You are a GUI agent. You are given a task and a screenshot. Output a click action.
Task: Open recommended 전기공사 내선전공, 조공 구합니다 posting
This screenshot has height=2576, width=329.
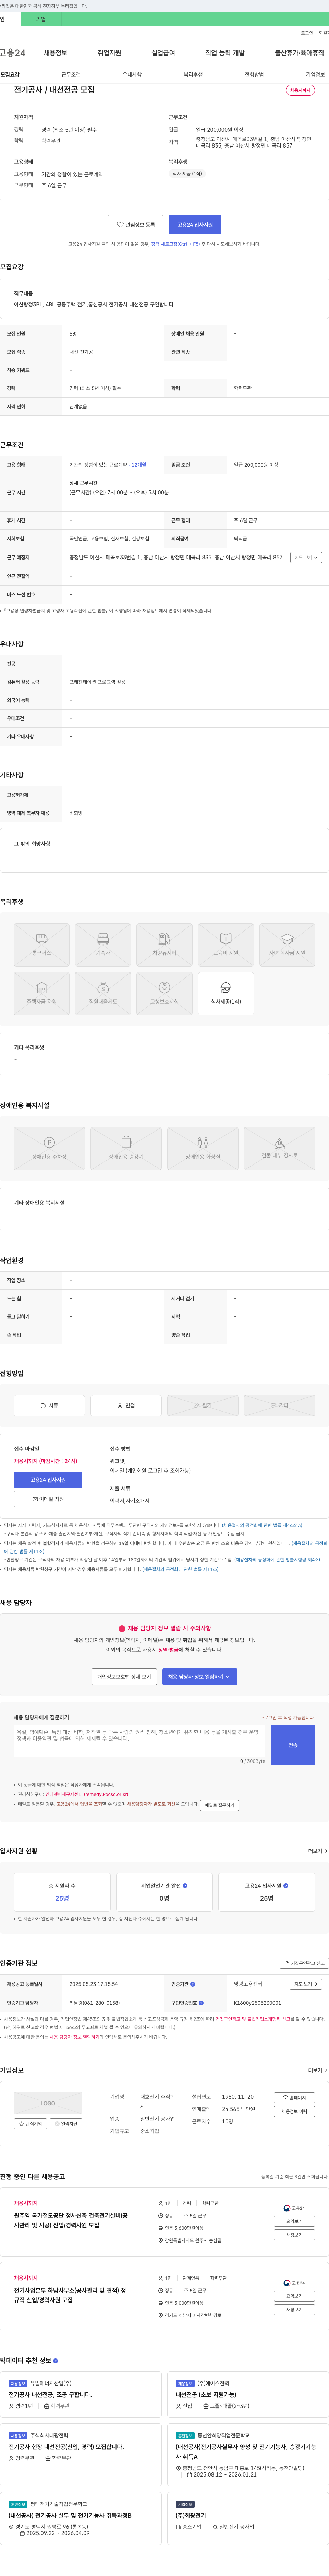click(x=50, y=2395)
